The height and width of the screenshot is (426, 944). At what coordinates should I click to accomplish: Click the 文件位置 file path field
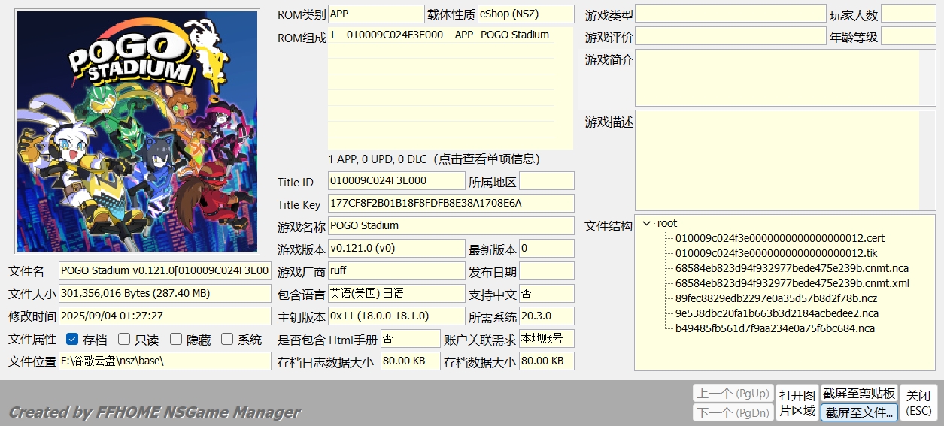[165, 361]
